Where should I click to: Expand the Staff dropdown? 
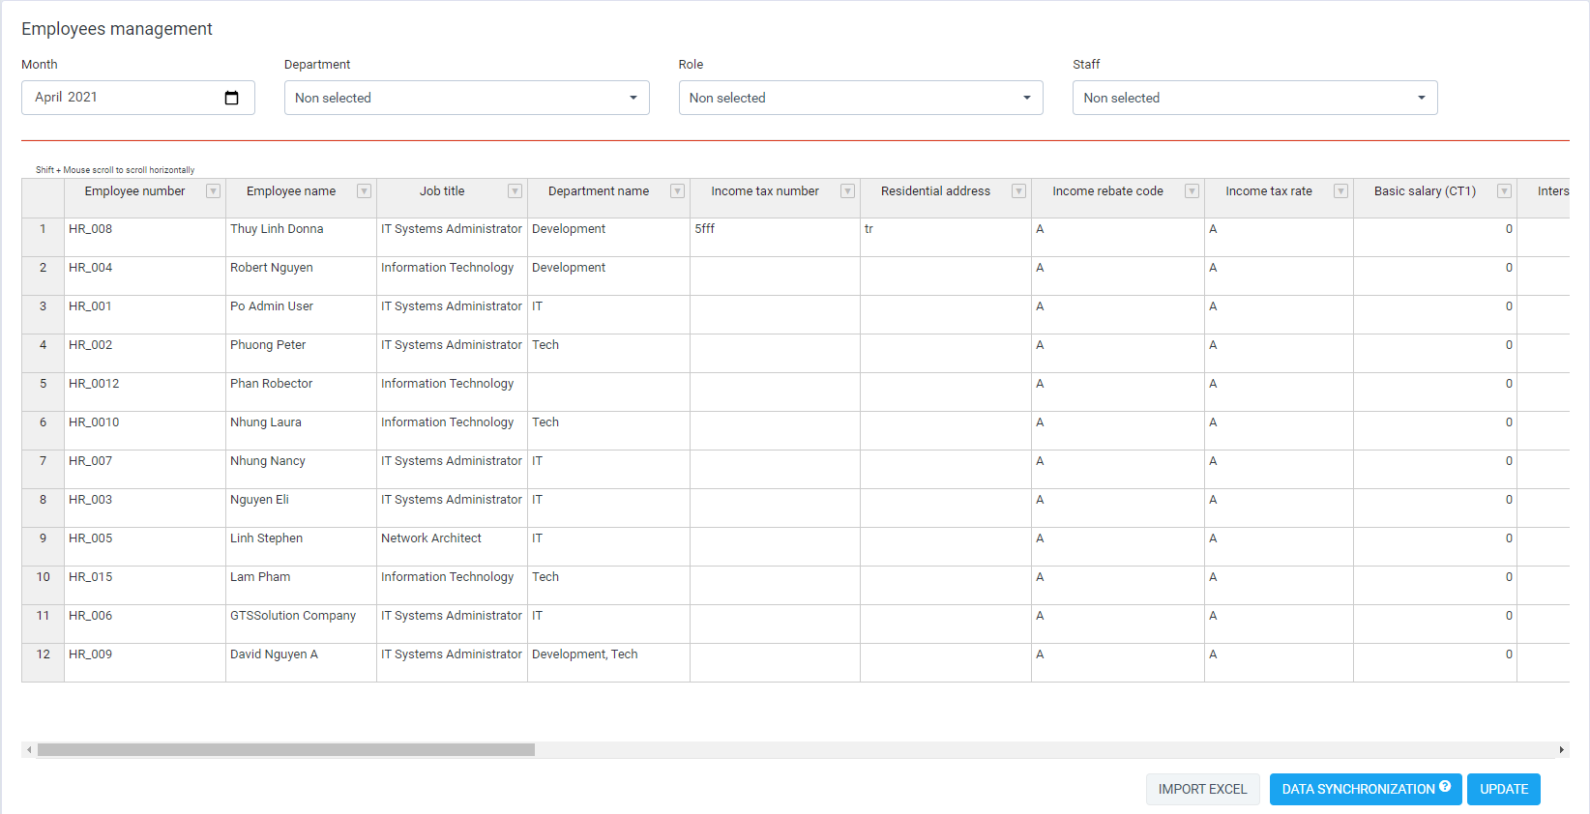click(1255, 98)
